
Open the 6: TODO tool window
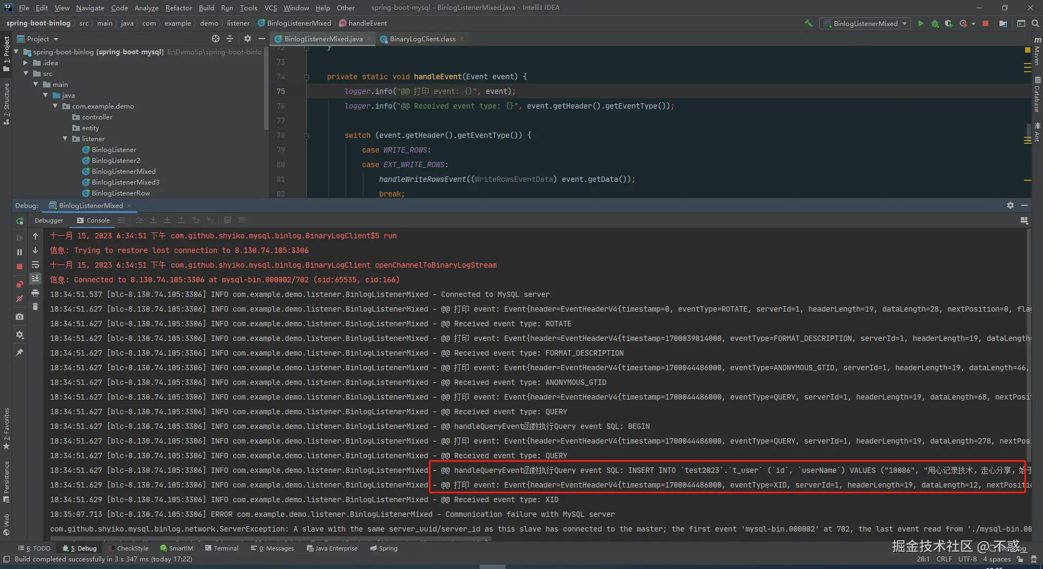pos(34,548)
